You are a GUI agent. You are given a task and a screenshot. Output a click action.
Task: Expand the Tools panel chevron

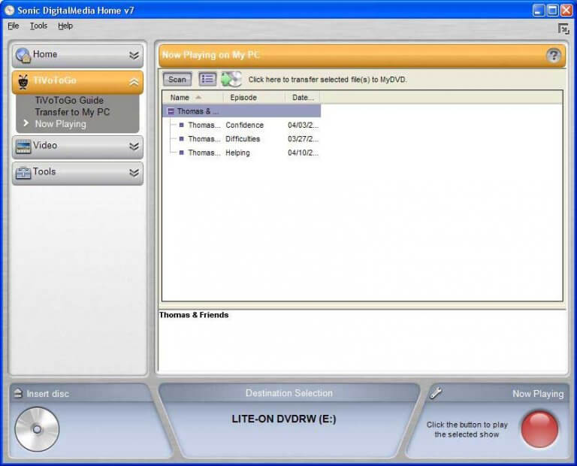point(134,173)
